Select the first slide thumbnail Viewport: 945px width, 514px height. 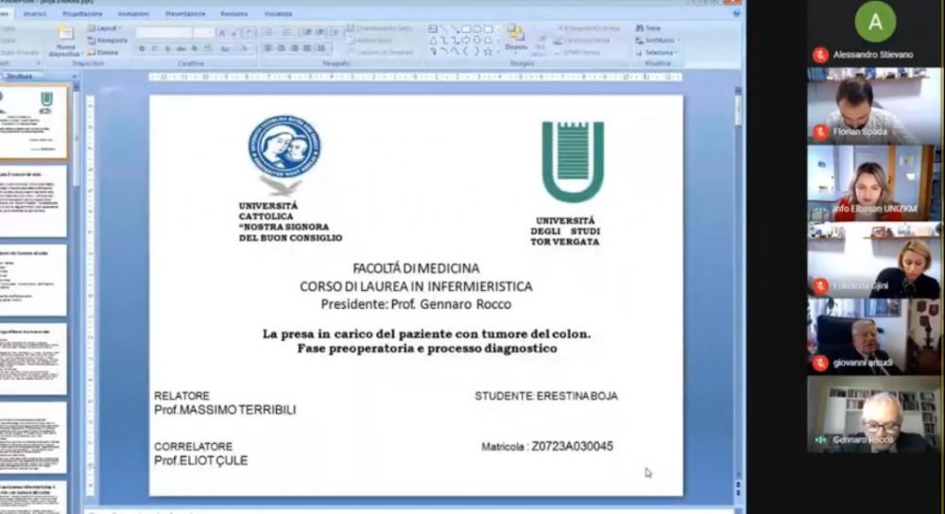point(34,122)
